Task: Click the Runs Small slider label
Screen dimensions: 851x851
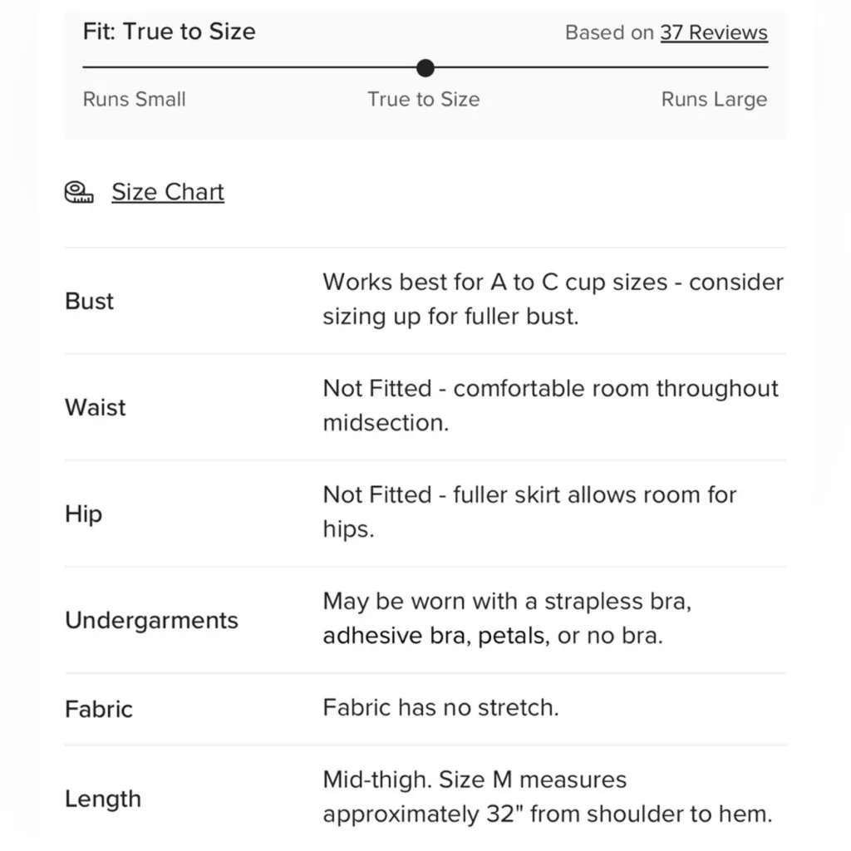Action: pyautogui.click(x=135, y=100)
